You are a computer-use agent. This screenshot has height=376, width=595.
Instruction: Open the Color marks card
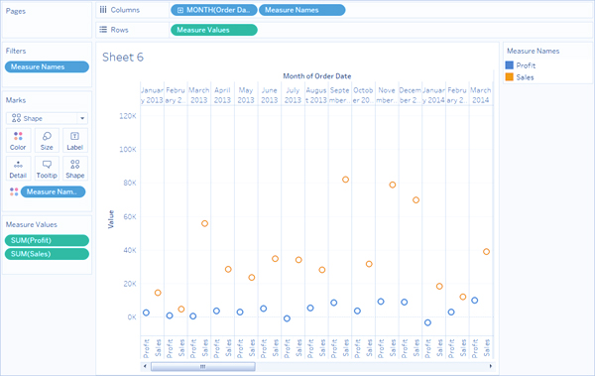[x=18, y=141]
